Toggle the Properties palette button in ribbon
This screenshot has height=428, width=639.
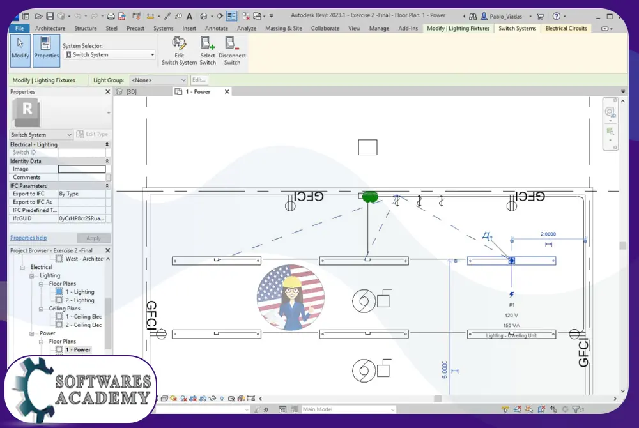(46, 50)
